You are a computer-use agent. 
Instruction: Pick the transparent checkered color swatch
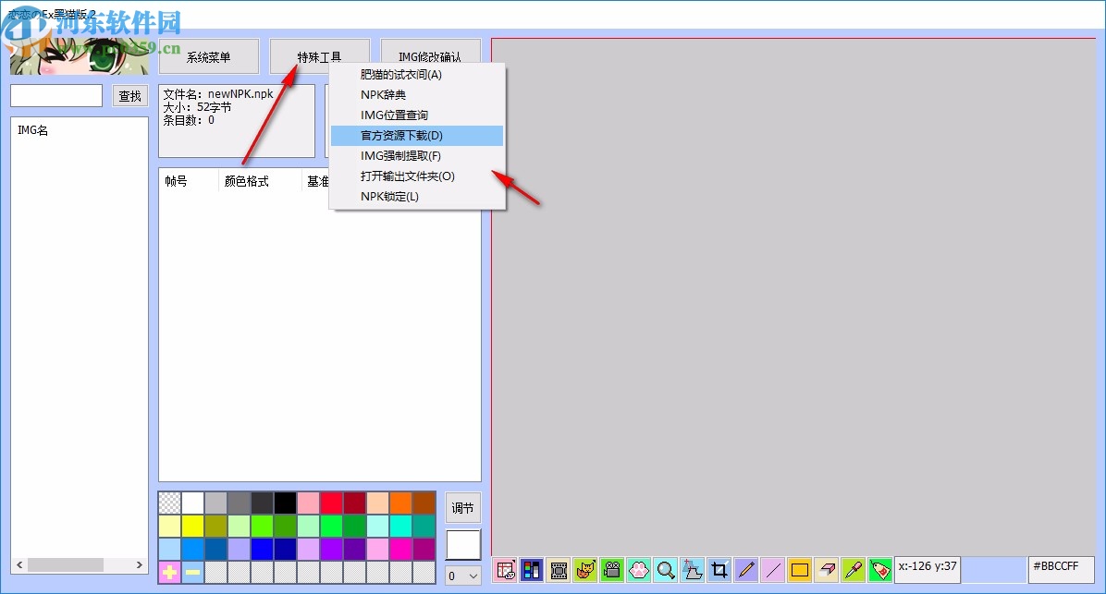point(169,503)
